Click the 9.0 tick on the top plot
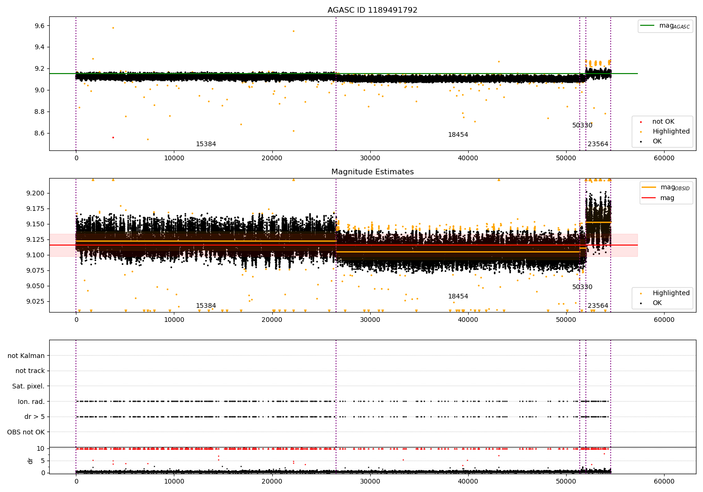Viewport: 703px width, 492px height. [x=40, y=90]
